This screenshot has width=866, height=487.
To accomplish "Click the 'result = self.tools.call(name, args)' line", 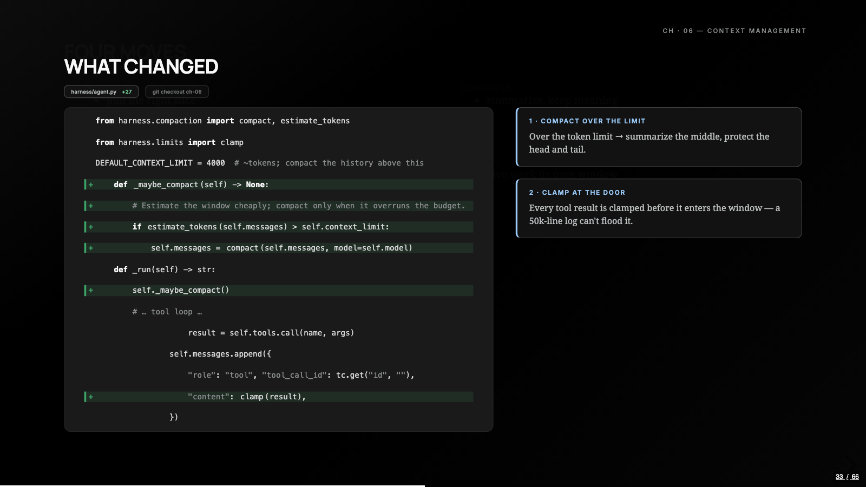I will click(x=271, y=333).
